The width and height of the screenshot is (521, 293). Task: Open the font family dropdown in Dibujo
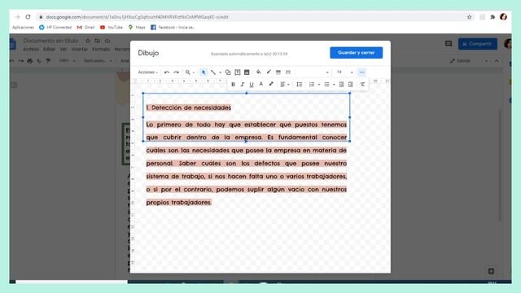click(x=312, y=72)
